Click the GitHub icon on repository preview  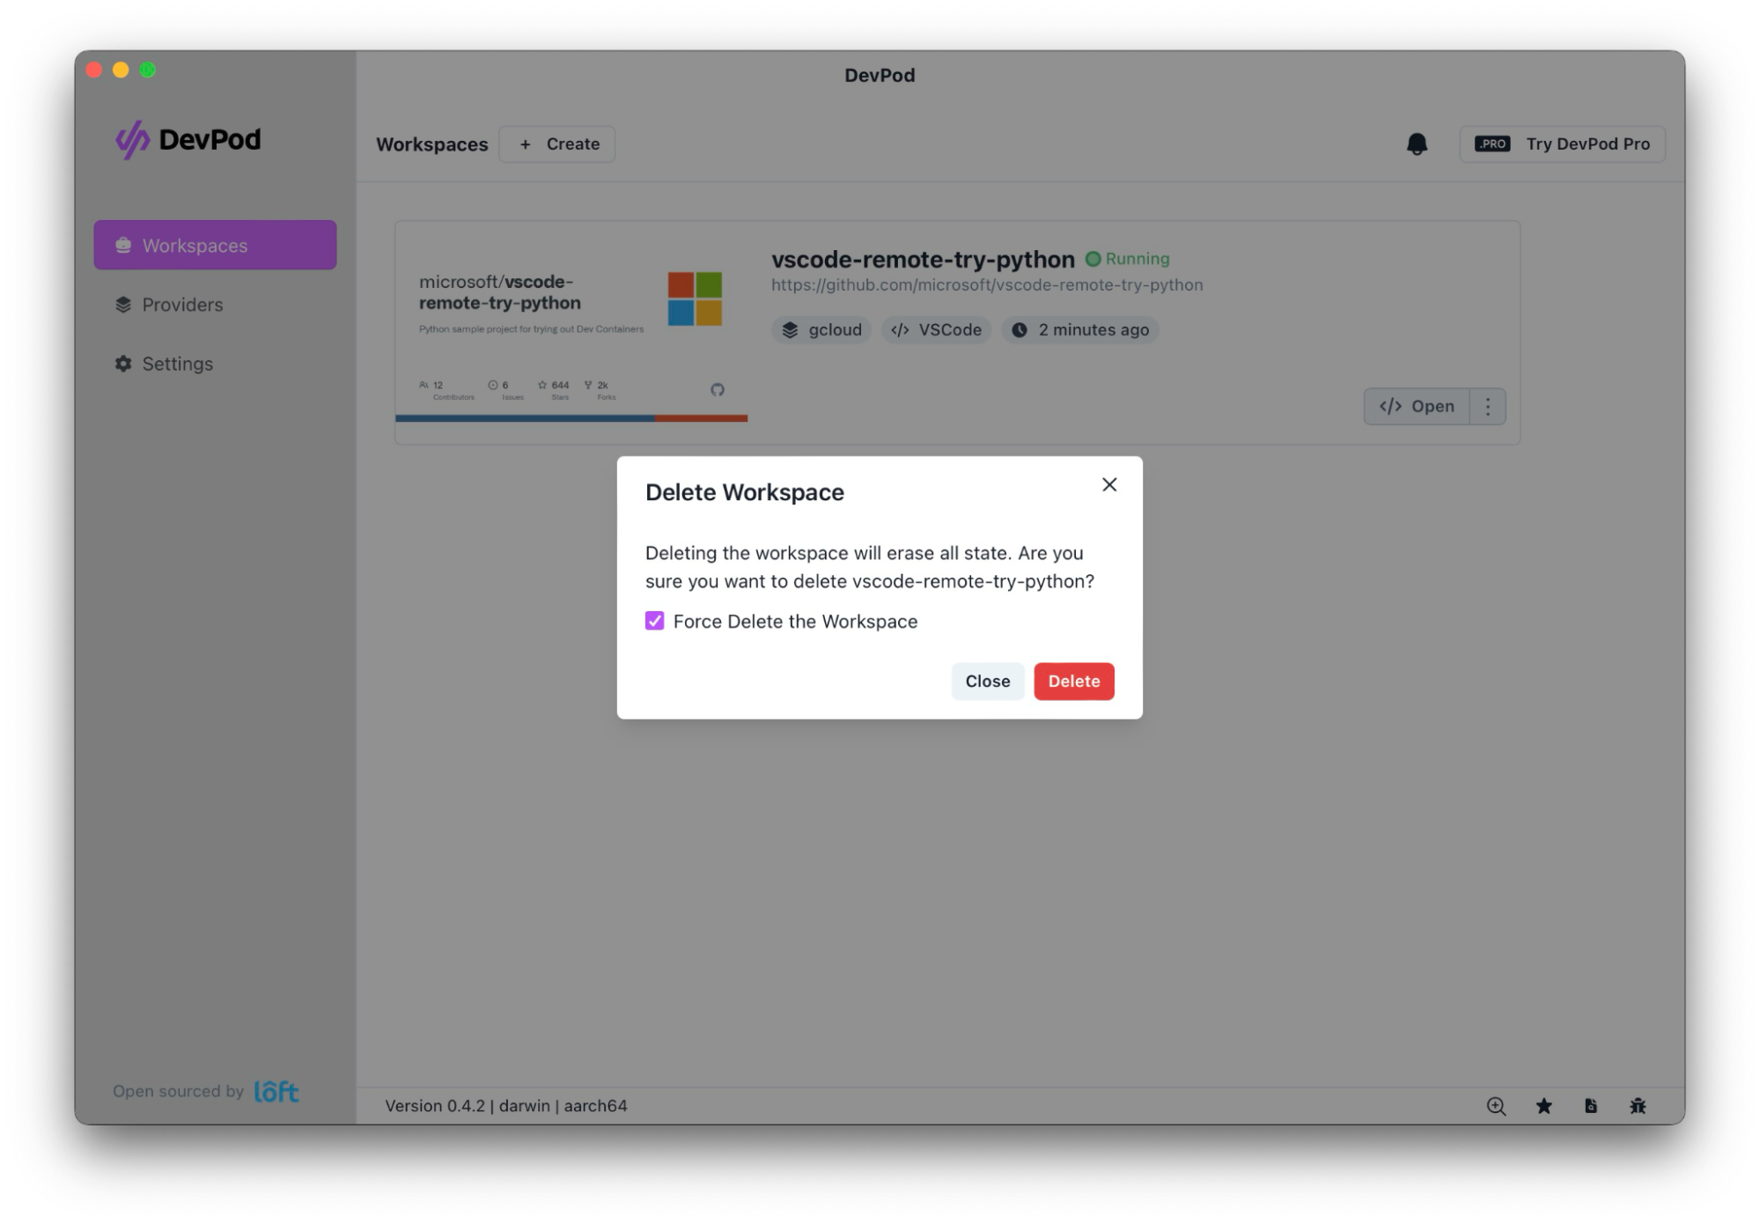point(717,389)
